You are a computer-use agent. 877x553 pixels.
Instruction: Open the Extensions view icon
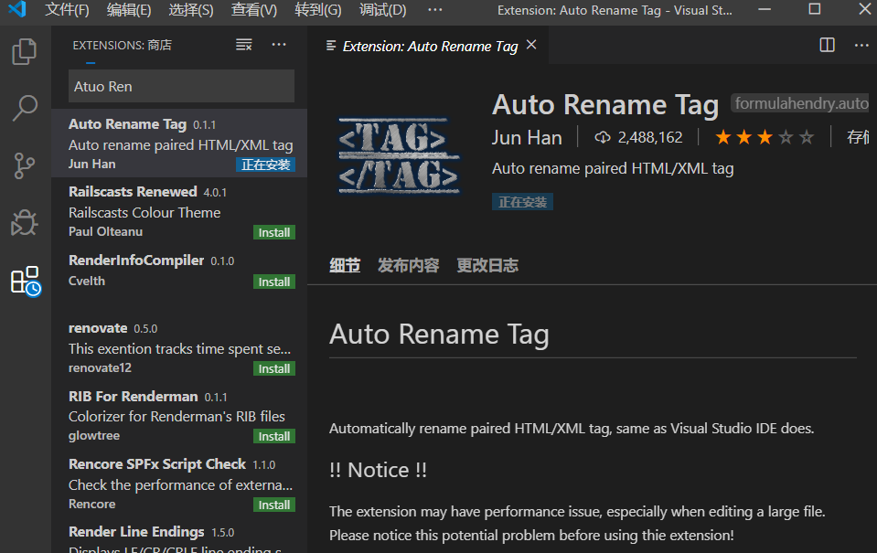(x=26, y=281)
